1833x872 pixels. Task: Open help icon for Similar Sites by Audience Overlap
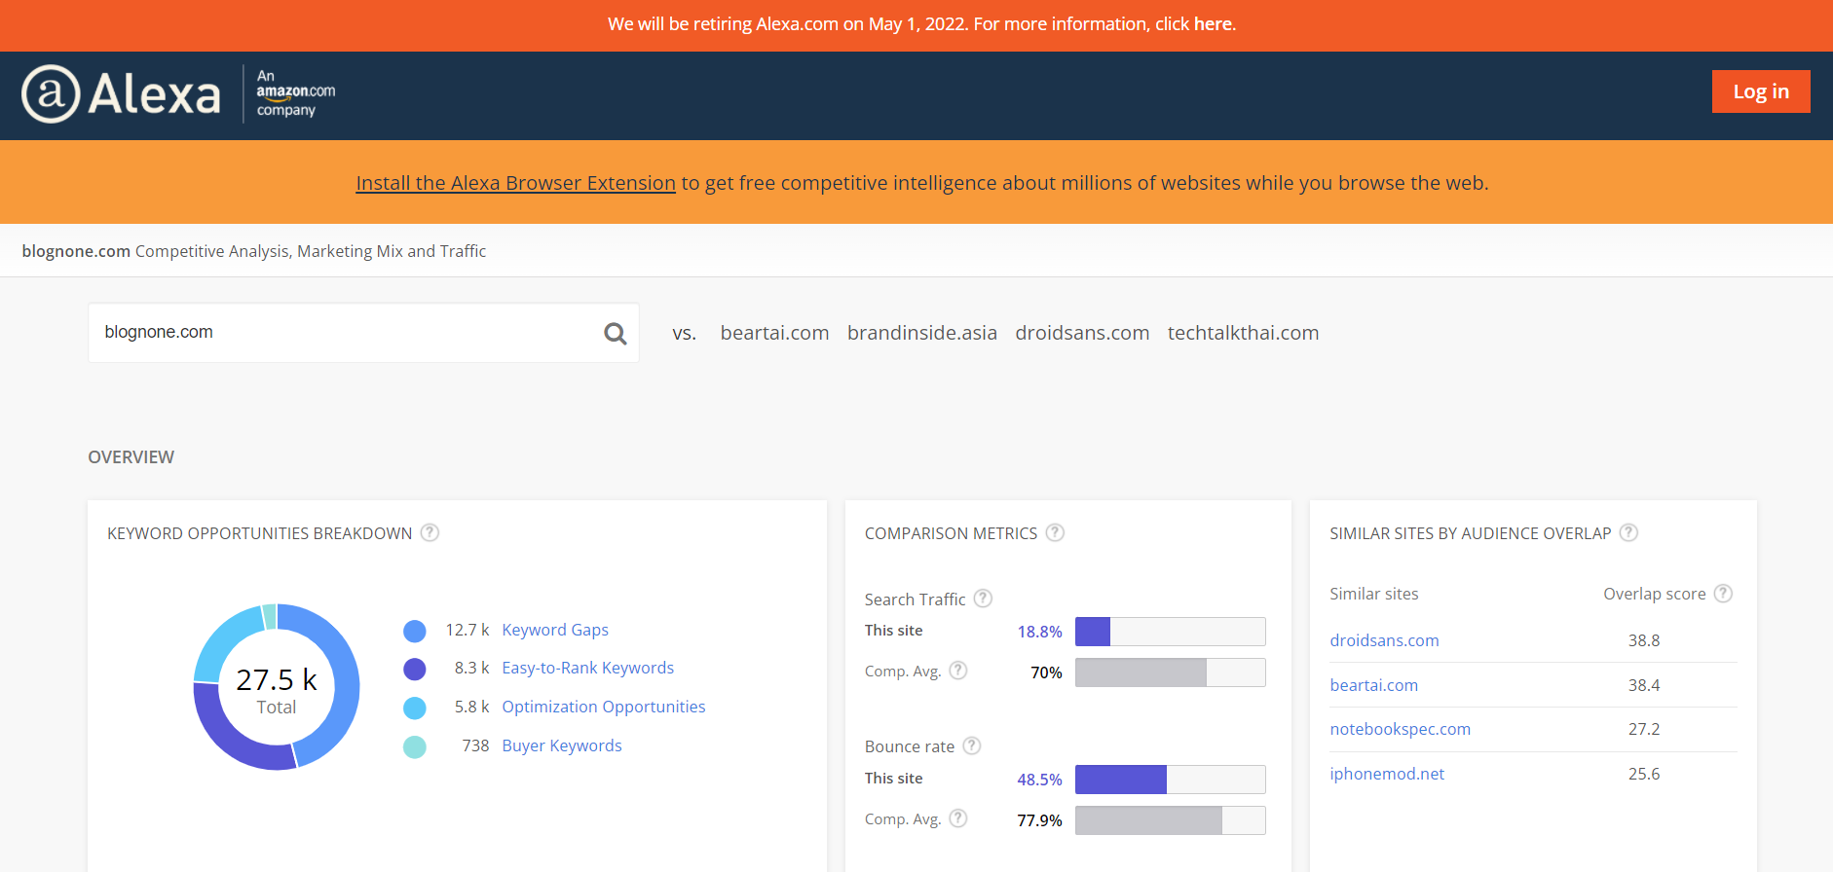click(1628, 532)
